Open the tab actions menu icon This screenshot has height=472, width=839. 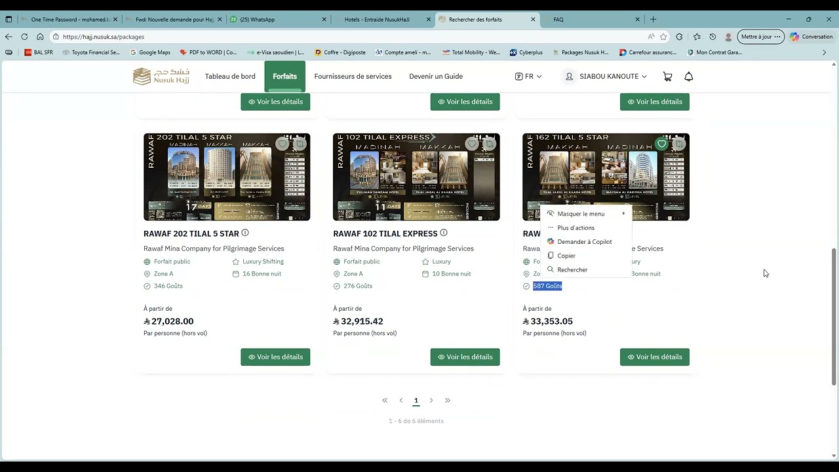pyautogui.click(x=9, y=20)
